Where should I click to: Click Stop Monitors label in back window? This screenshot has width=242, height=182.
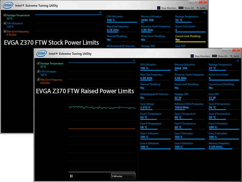[x=169, y=8]
